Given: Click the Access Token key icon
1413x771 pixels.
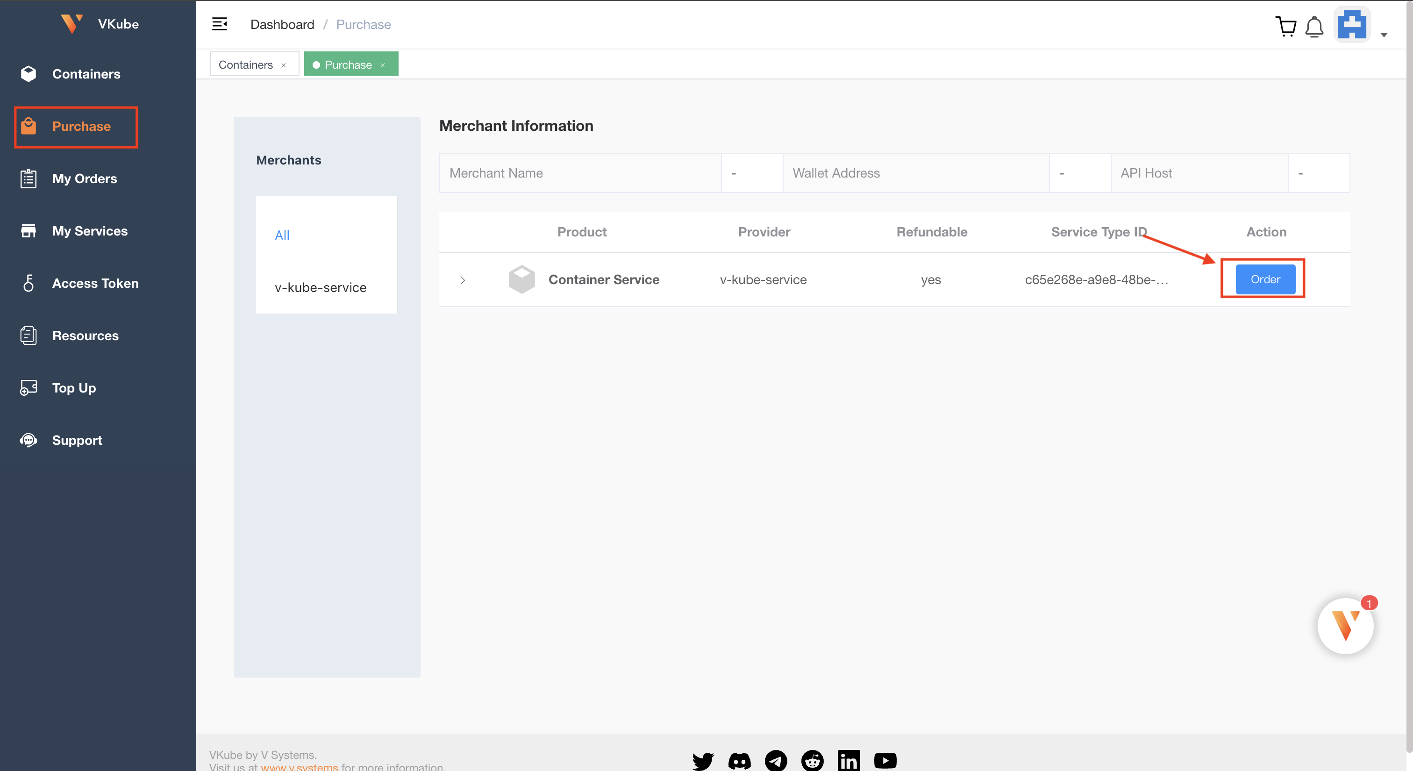Looking at the screenshot, I should click(29, 284).
